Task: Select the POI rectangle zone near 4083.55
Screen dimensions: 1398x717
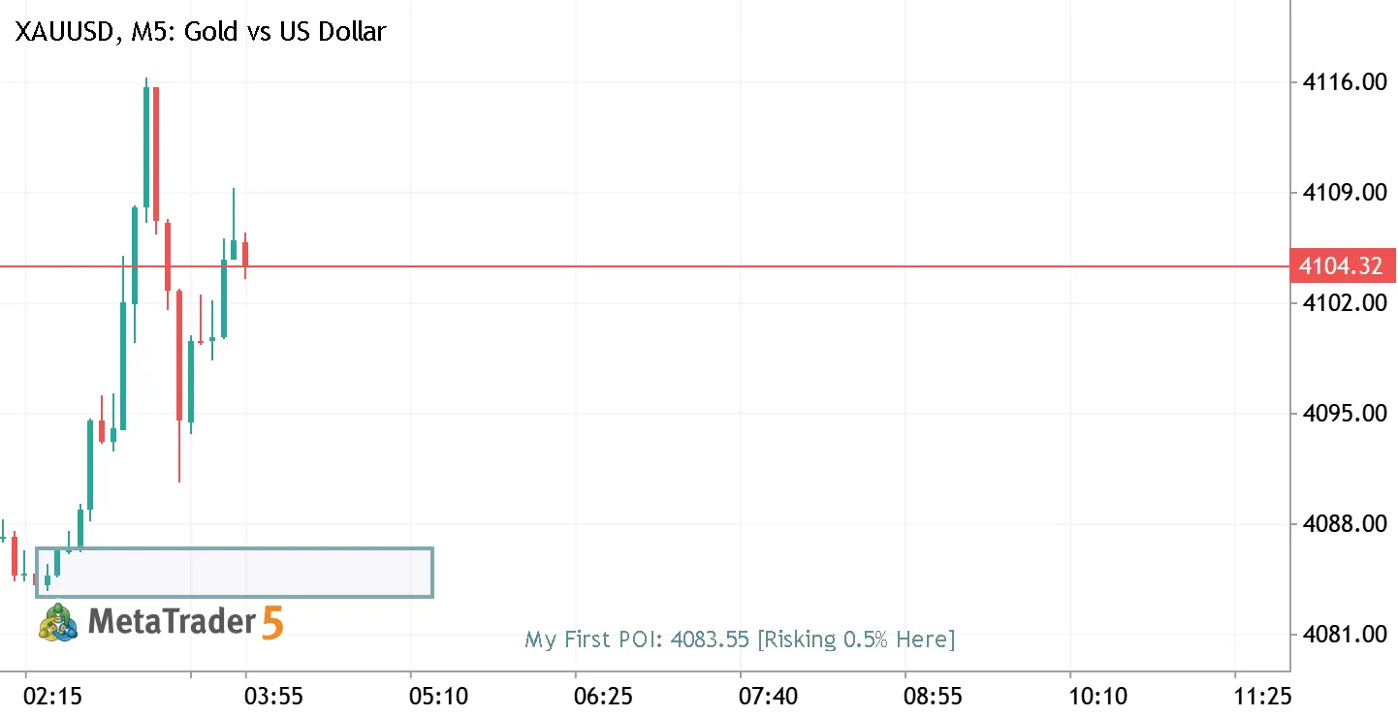Action: click(x=235, y=572)
